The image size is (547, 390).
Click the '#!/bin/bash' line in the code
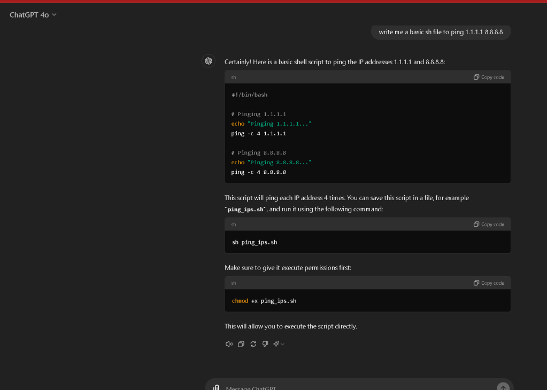pyautogui.click(x=249, y=95)
